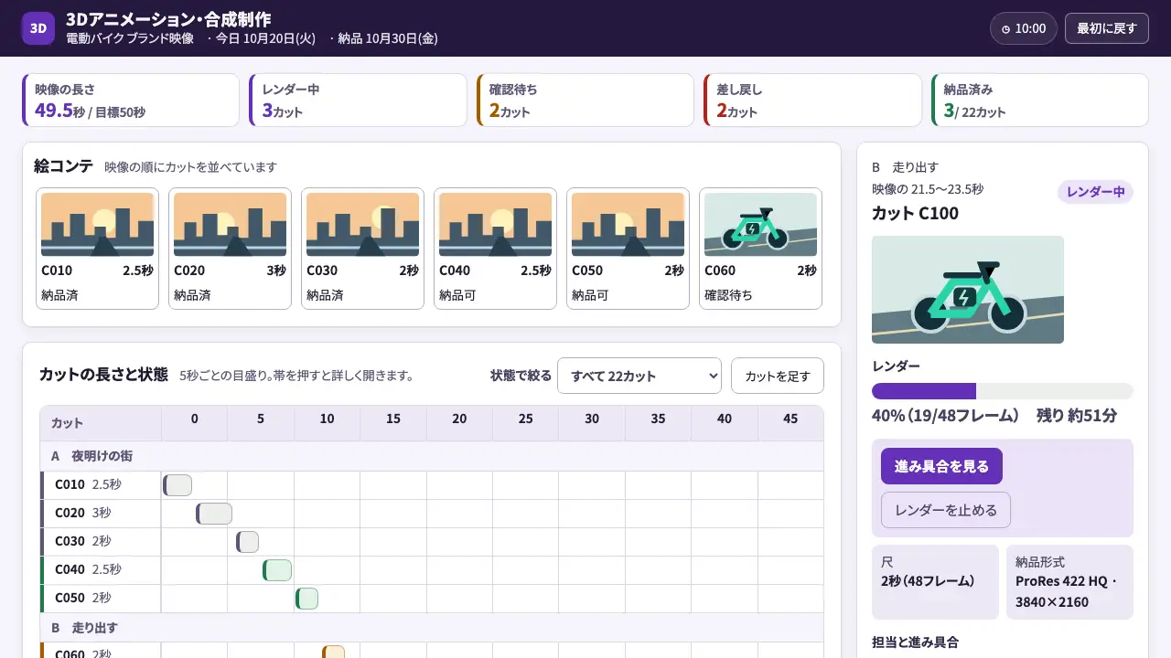Click the C010 2.5秒 row label in the cut table
Screen dimensions: 1171x658
click(x=101, y=485)
